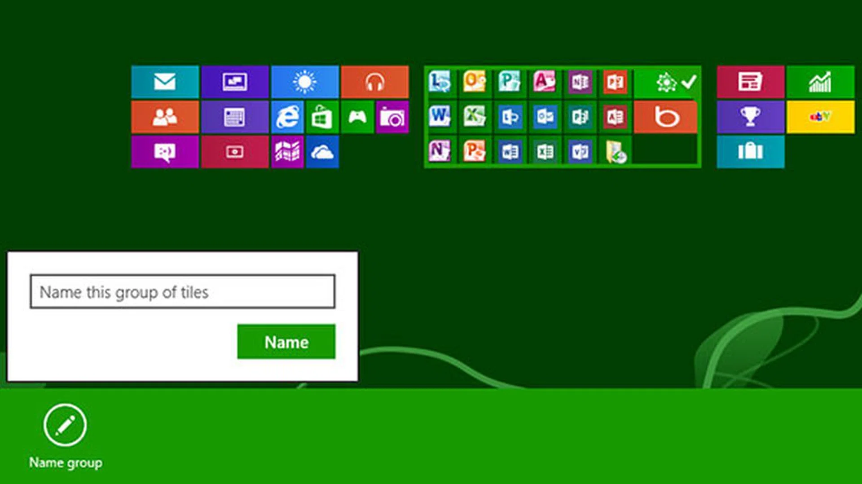Viewport: 862px width, 484px height.
Task: Launch the Music headphones tile
Action: (374, 82)
